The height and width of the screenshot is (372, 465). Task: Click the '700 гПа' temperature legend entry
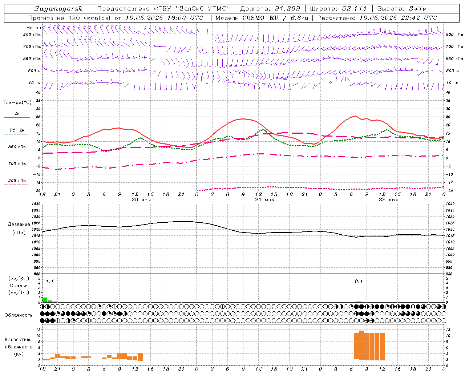(17, 164)
